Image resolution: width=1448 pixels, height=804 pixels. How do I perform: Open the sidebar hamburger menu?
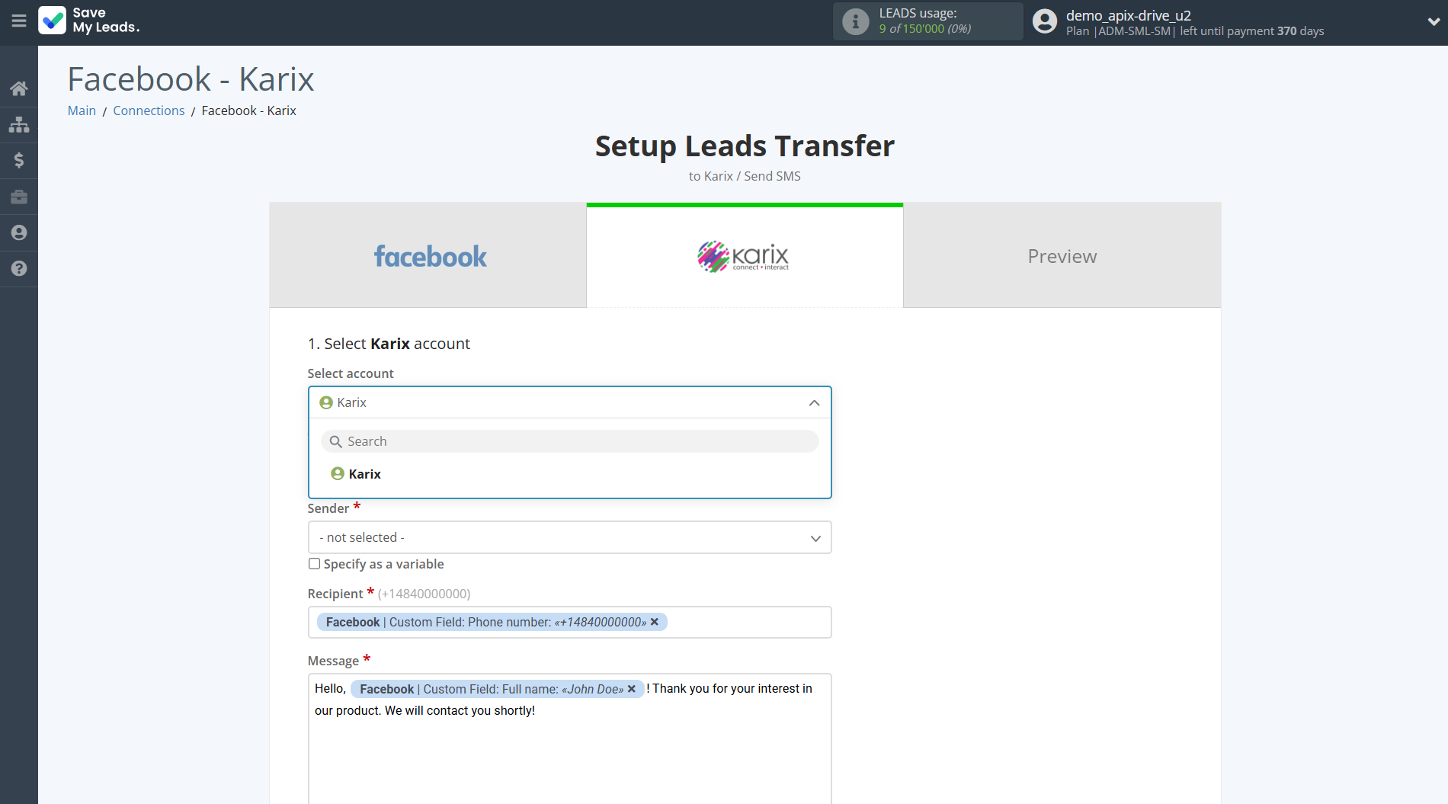tap(19, 21)
